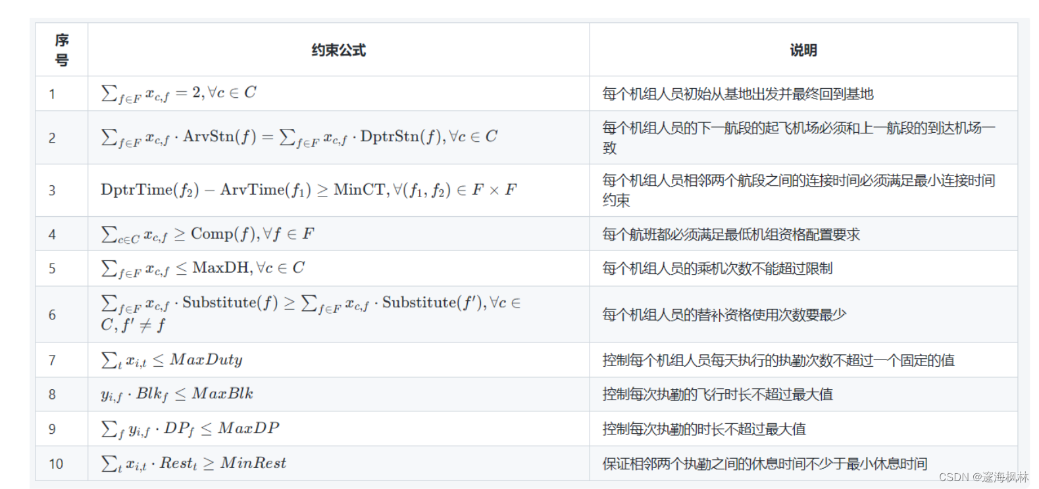Click the Substitute(f) constraint formula
The width and height of the screenshot is (1039, 489).
tap(311, 314)
